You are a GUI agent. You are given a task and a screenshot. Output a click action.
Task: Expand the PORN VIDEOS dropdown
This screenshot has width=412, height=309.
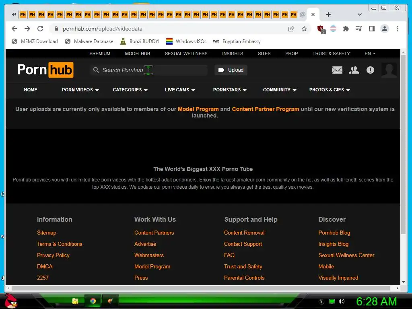tap(80, 90)
